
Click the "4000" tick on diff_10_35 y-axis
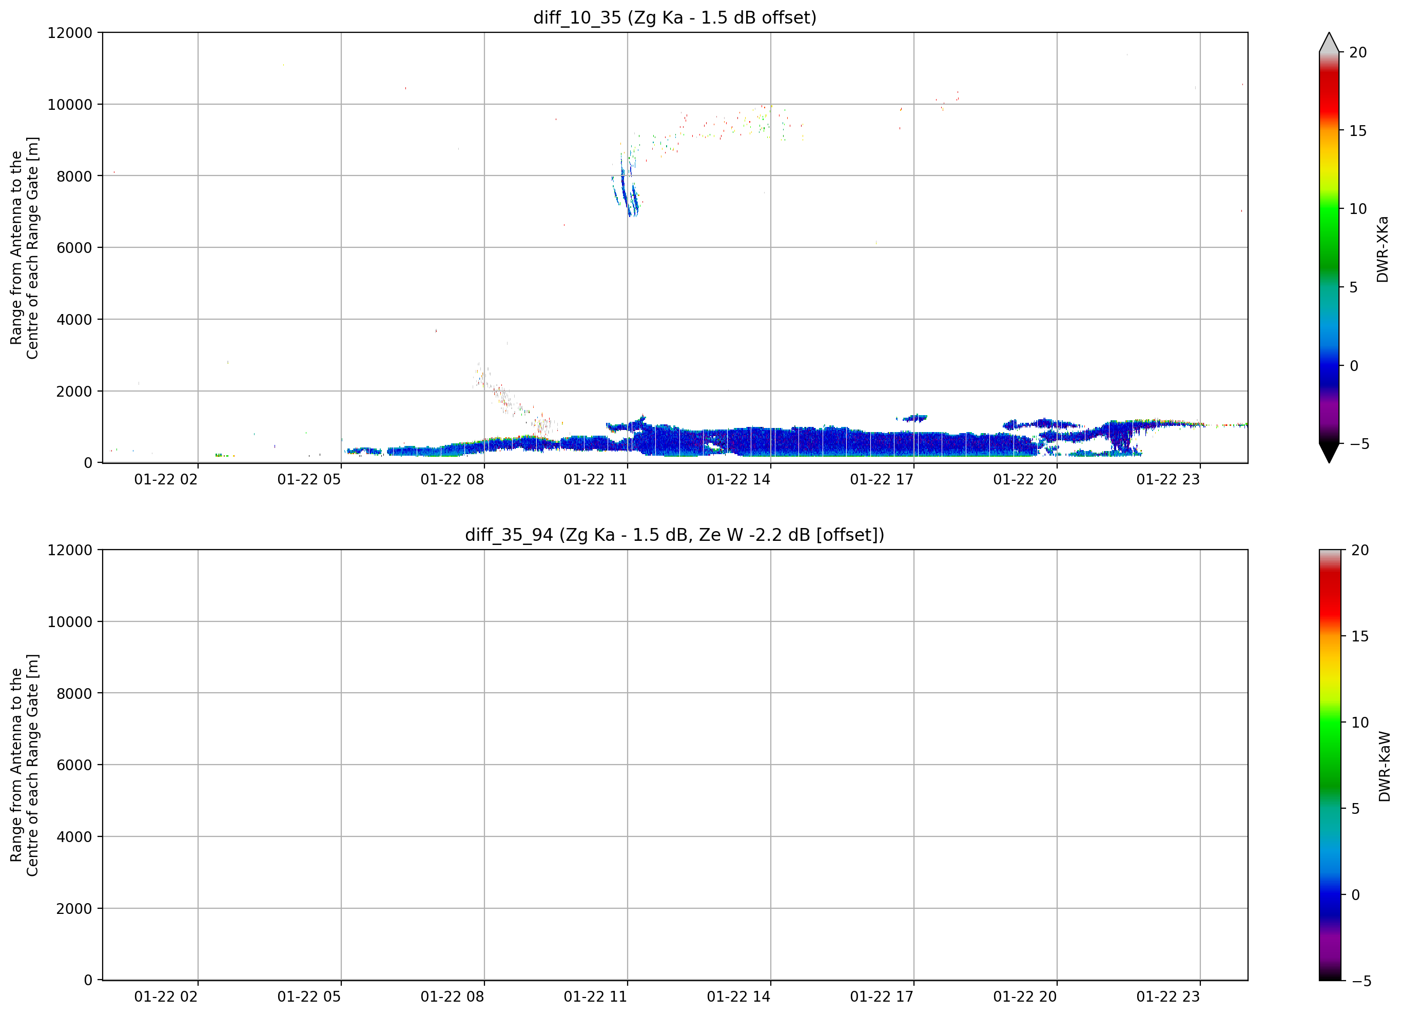(x=74, y=320)
